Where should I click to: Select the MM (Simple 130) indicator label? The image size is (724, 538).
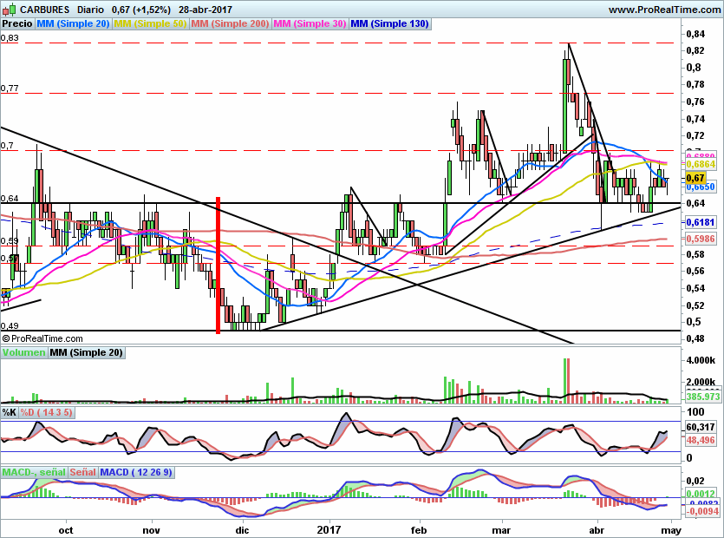[389, 23]
